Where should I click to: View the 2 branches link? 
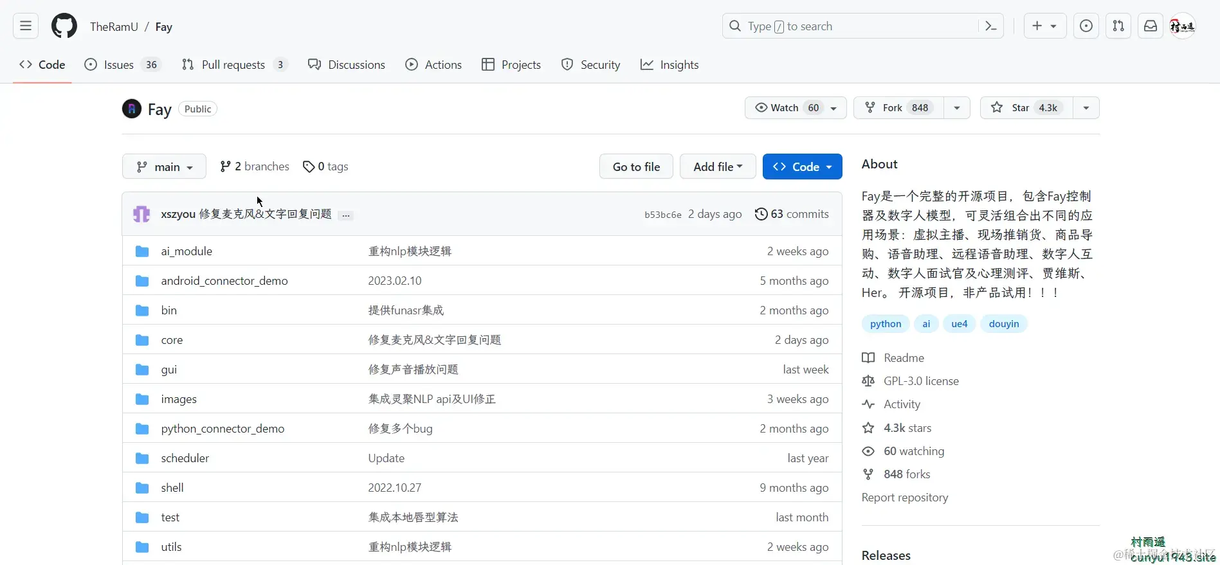(255, 166)
